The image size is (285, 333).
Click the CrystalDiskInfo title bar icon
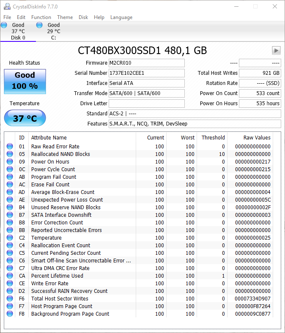(x=7, y=7)
